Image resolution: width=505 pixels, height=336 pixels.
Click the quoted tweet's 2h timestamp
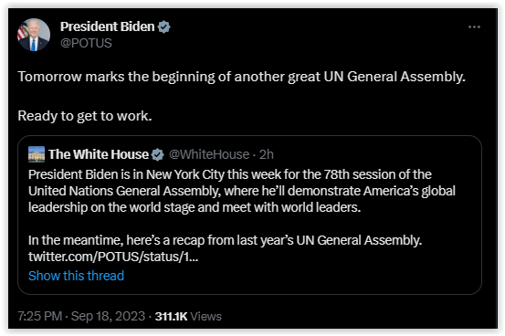(267, 154)
